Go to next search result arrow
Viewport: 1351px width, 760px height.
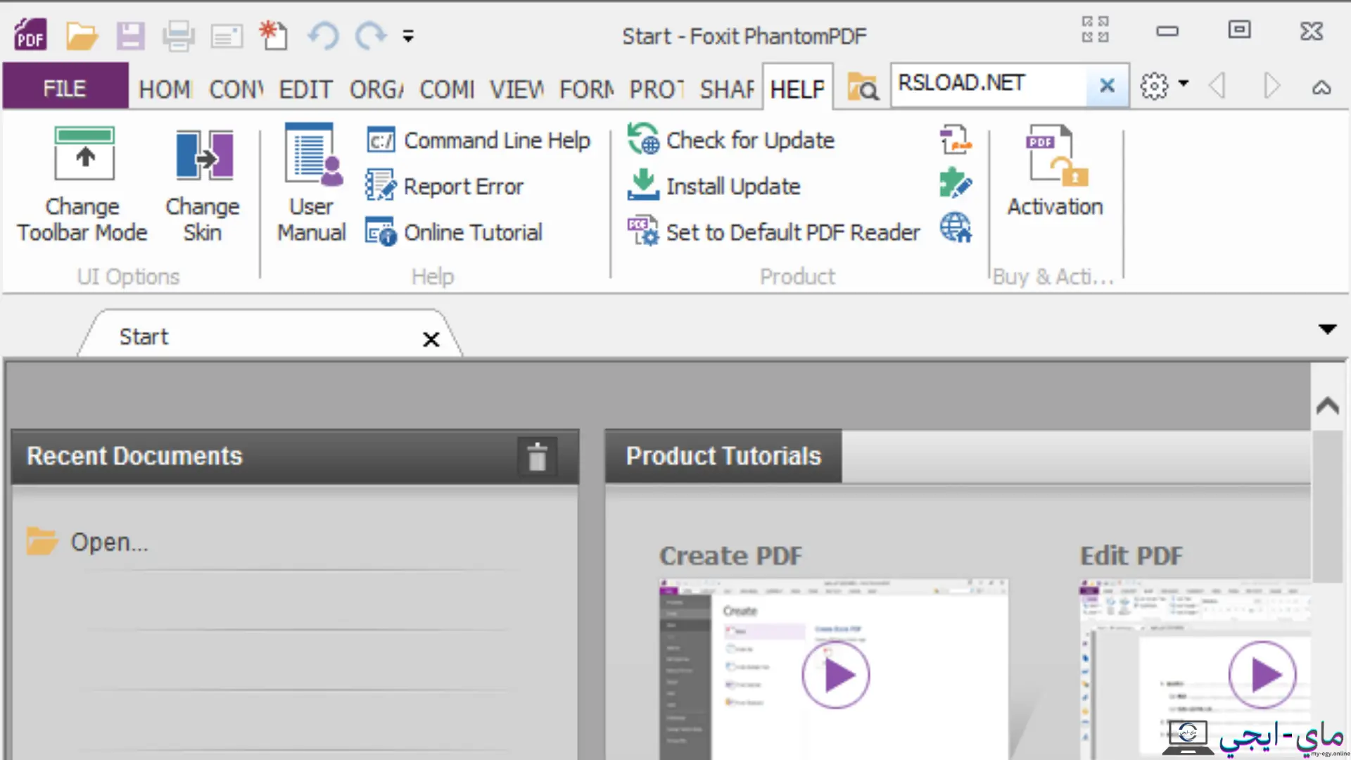tap(1271, 86)
